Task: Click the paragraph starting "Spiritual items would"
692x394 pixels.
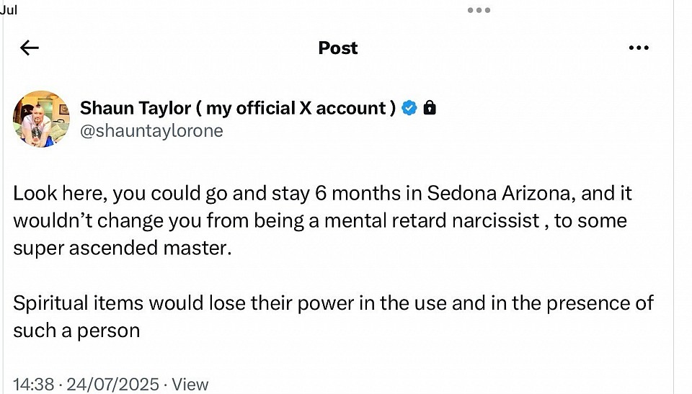Action: (333, 302)
